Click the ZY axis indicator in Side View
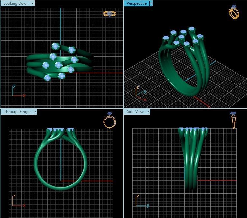The width and height of the screenshot is (247, 218). 142,201
